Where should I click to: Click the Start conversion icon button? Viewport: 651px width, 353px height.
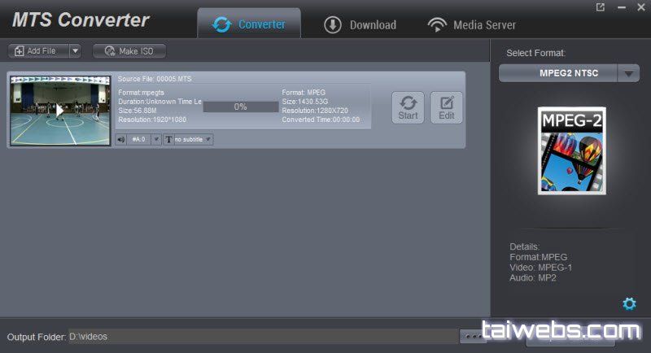pyautogui.click(x=408, y=107)
